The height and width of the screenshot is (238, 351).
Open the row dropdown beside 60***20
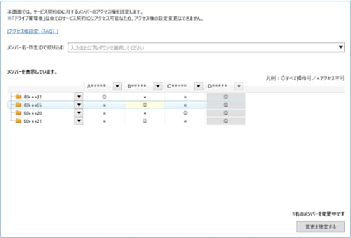point(79,113)
